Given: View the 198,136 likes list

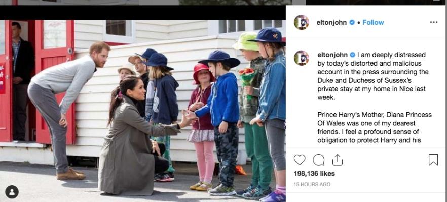Looking at the screenshot, I should pos(314,173).
